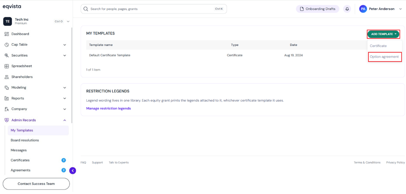Click the Modeling icon in sidebar
Viewport: 406px width, 194px height.
coord(7,88)
